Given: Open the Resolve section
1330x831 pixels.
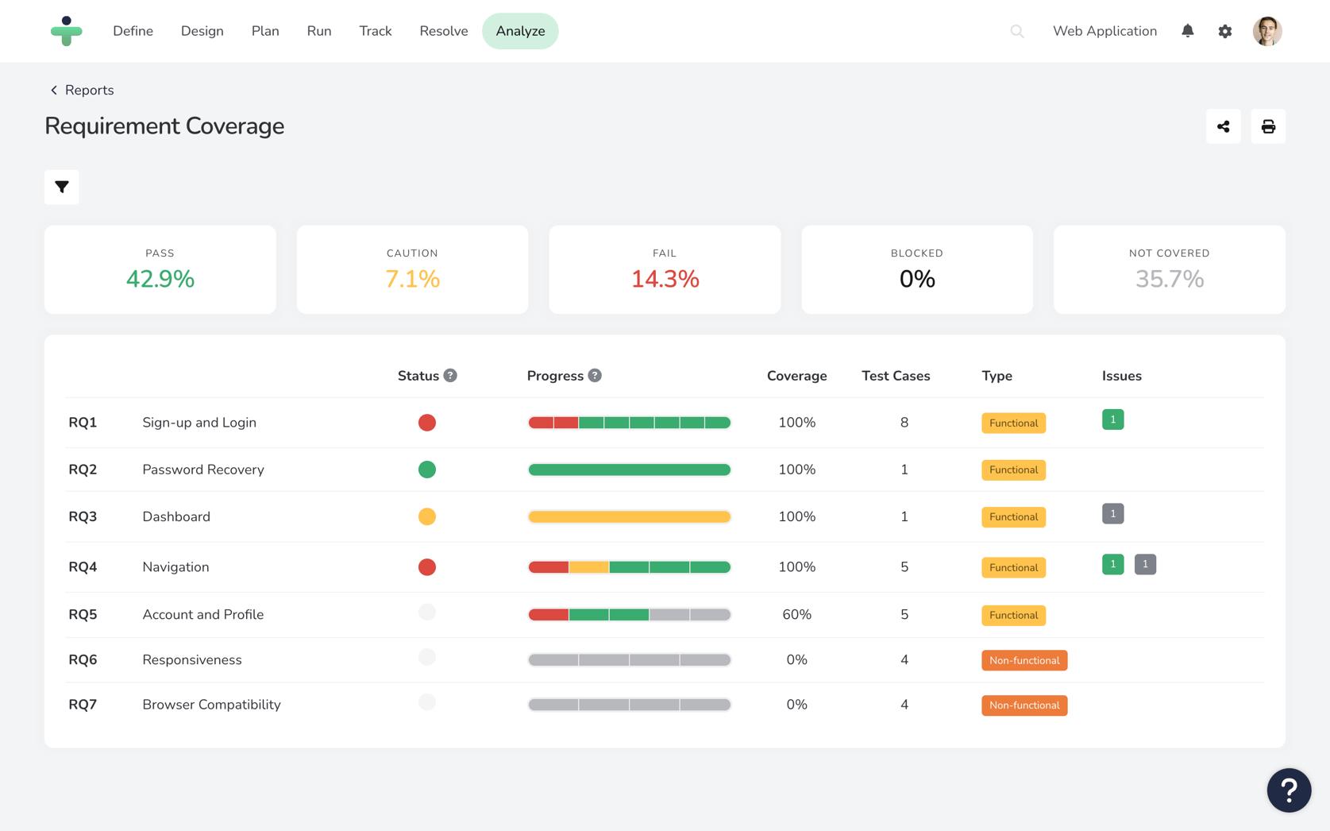Looking at the screenshot, I should point(444,31).
